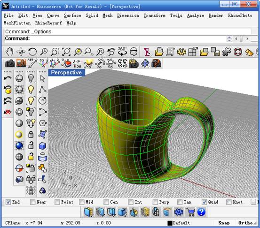Choose the Zoom Window tool
This screenshot has height=228, width=260.
[55, 52]
